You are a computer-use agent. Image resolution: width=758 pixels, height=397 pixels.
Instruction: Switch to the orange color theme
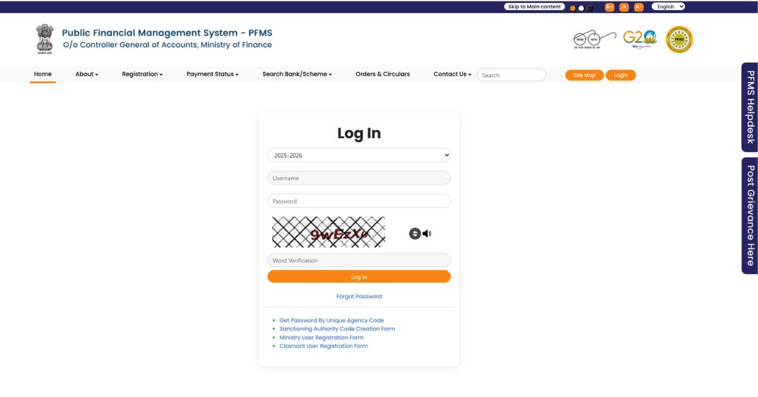click(573, 8)
